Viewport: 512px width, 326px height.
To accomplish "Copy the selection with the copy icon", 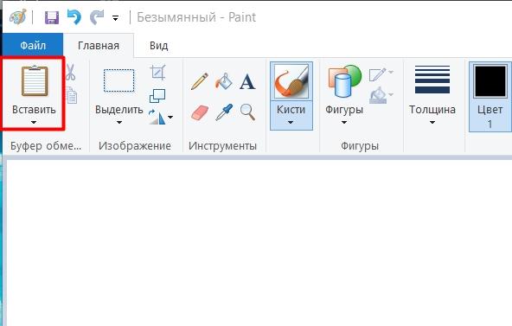I will tap(72, 95).
